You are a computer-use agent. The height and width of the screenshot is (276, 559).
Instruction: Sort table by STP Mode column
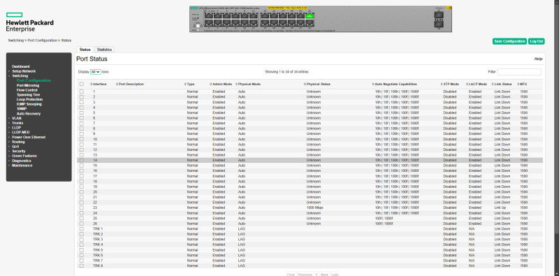[x=451, y=84]
